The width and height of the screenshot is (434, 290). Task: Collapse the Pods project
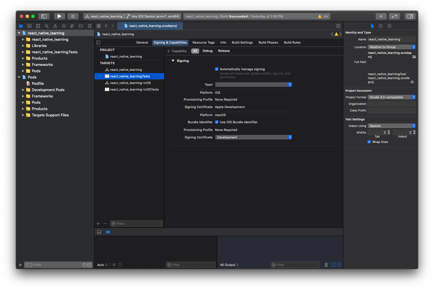(x=19, y=77)
